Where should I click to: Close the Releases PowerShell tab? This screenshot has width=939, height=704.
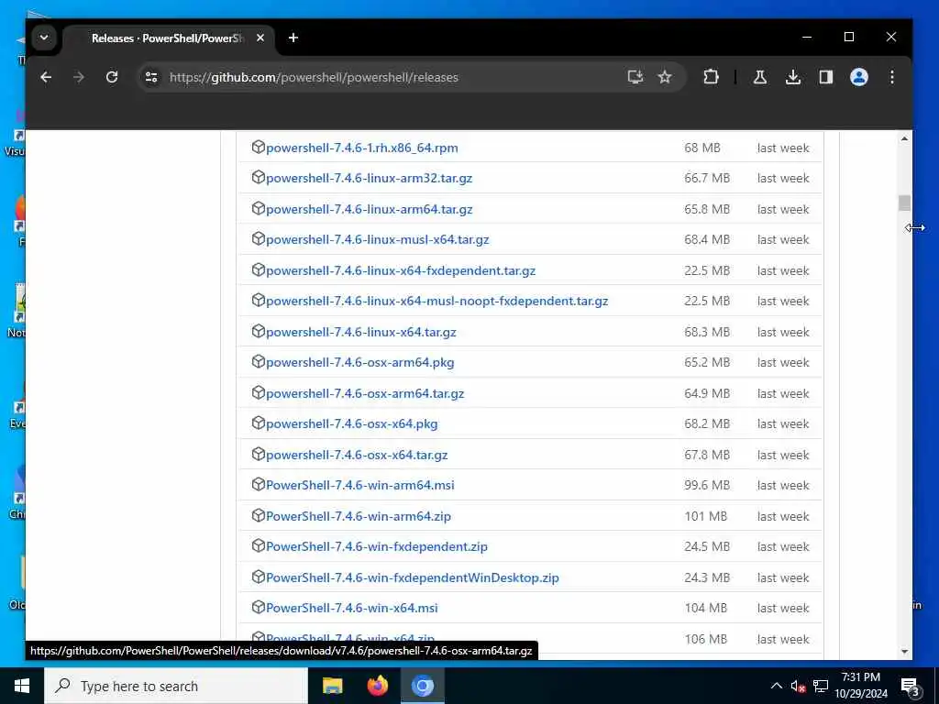pyautogui.click(x=260, y=38)
